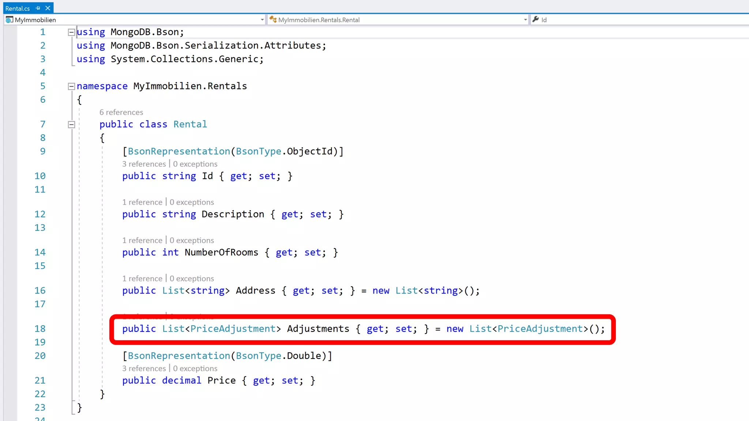Click the pin icon on Rental.cs tab
This screenshot has width=749, height=421.
pyautogui.click(x=38, y=8)
